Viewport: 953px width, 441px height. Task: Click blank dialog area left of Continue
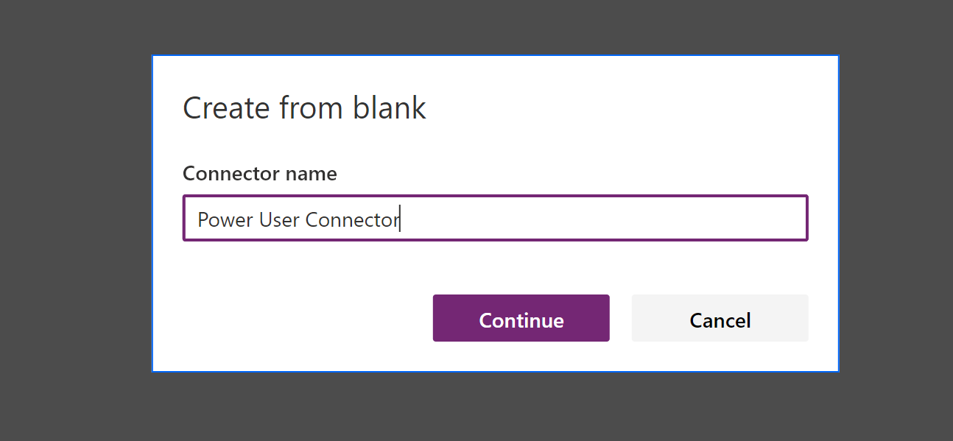(295, 319)
